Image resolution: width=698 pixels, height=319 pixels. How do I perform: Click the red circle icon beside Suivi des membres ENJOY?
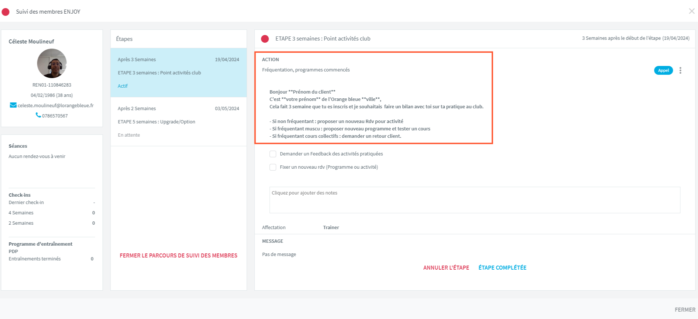tap(6, 12)
